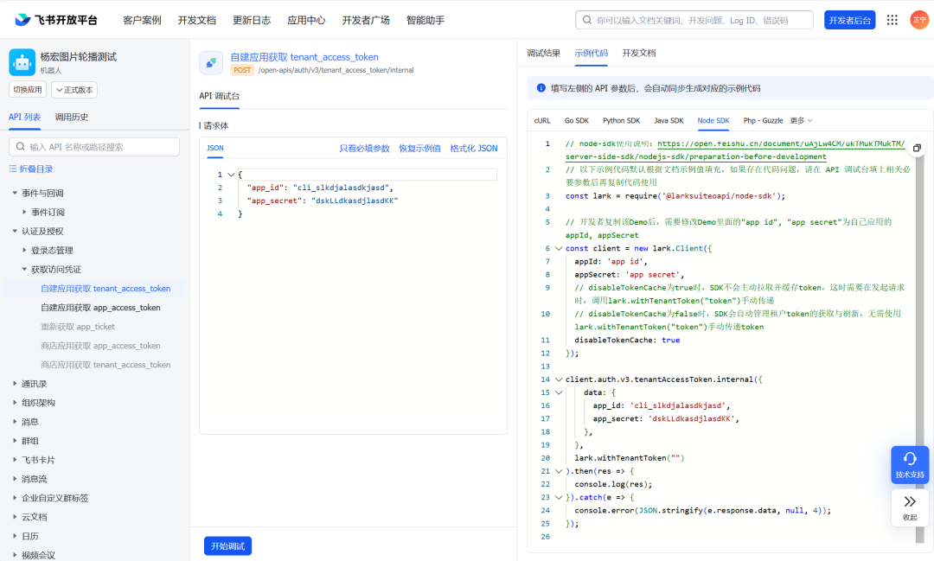Open the 更多 SDK languages dropdown

[x=801, y=121]
